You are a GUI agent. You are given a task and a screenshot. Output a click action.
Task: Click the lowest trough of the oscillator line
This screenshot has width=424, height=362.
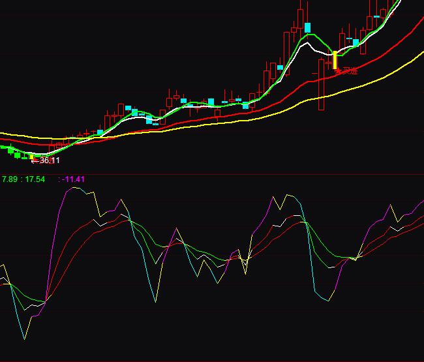pyautogui.click(x=25, y=339)
